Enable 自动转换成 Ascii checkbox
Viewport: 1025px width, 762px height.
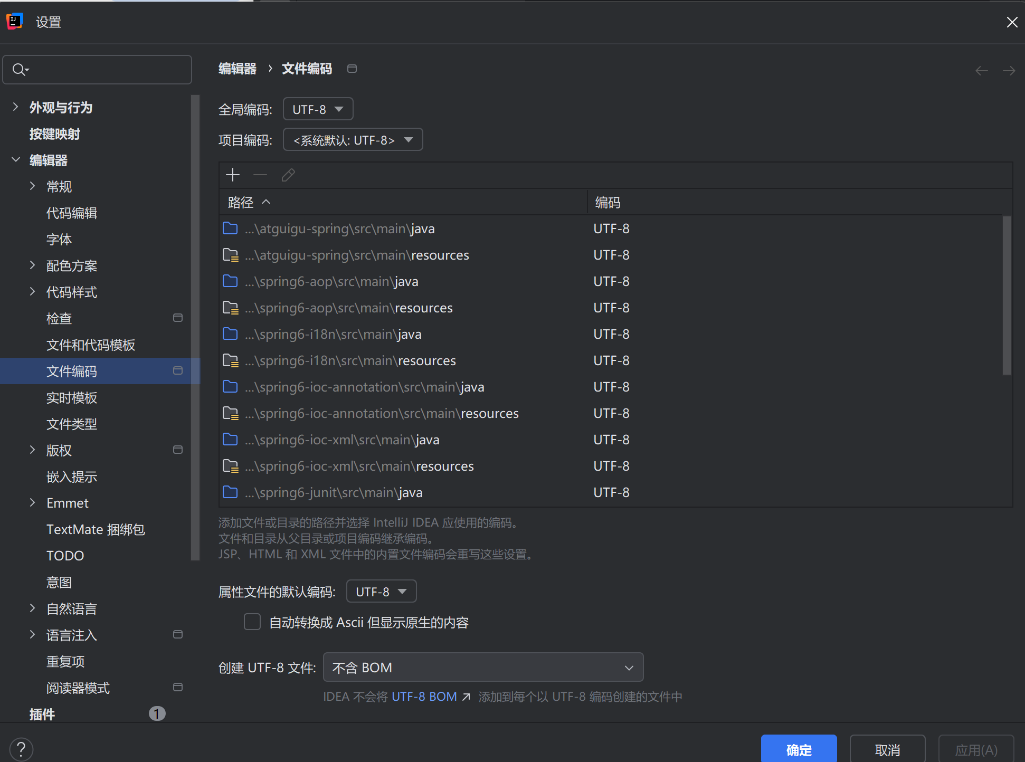pyautogui.click(x=252, y=622)
